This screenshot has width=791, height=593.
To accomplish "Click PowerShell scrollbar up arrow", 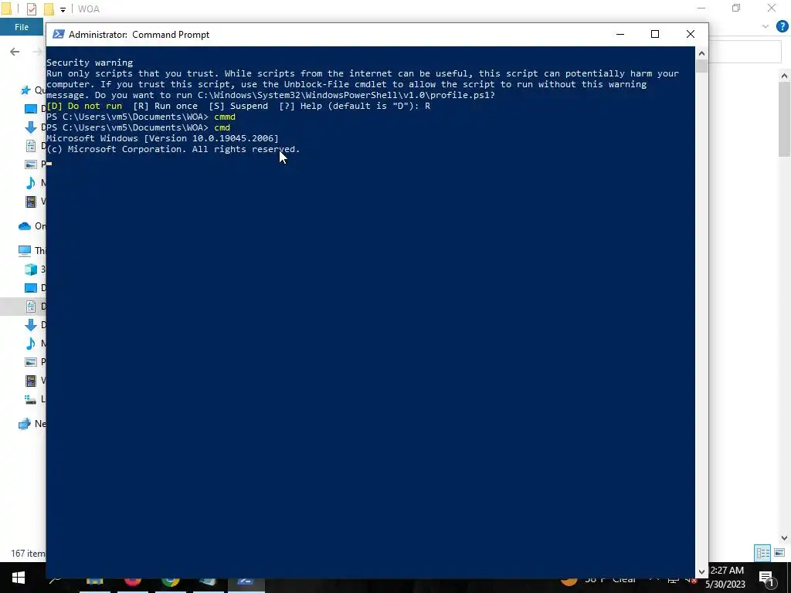I will [x=701, y=53].
